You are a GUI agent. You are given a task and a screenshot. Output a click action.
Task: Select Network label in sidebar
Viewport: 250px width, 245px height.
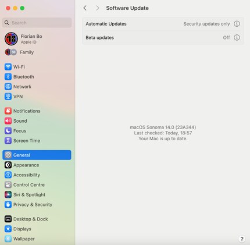click(22, 87)
